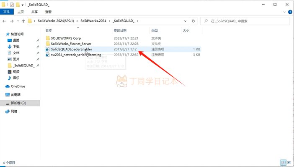Go up one folder level

tap(23, 21)
